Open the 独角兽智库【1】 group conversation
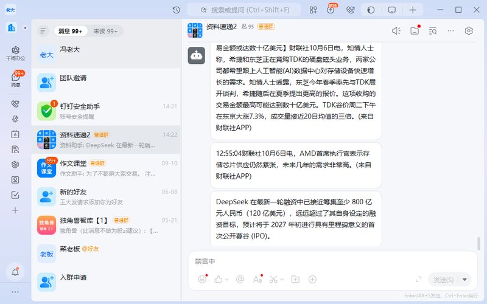The width and height of the screenshot is (487, 304). [106, 225]
